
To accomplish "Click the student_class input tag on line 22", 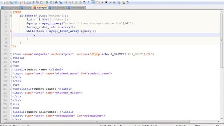I will click(x=47, y=93).
